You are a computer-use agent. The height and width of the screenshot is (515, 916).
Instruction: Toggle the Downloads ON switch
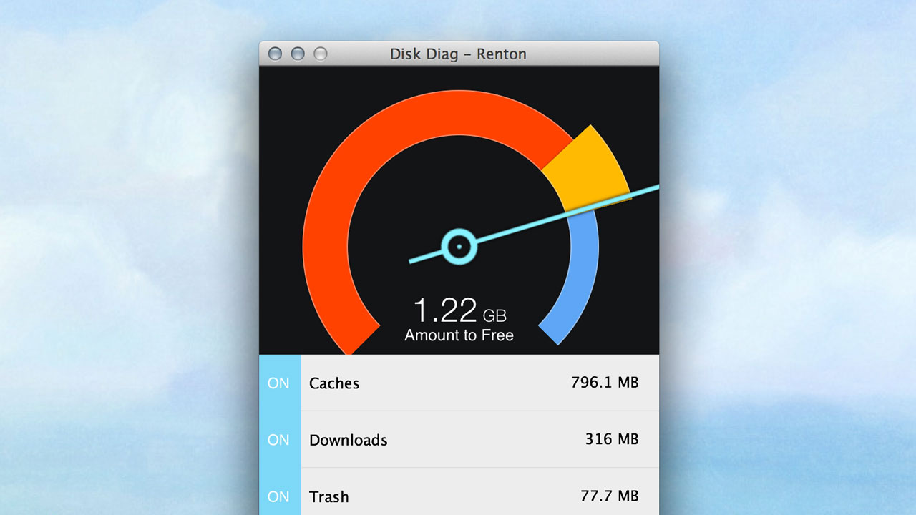[x=279, y=440]
